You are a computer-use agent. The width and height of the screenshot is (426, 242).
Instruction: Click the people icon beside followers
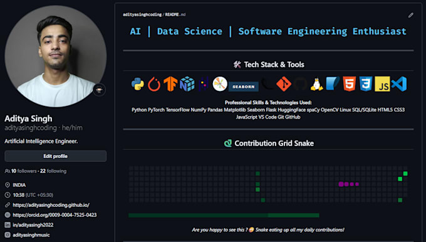pyautogui.click(x=8, y=171)
